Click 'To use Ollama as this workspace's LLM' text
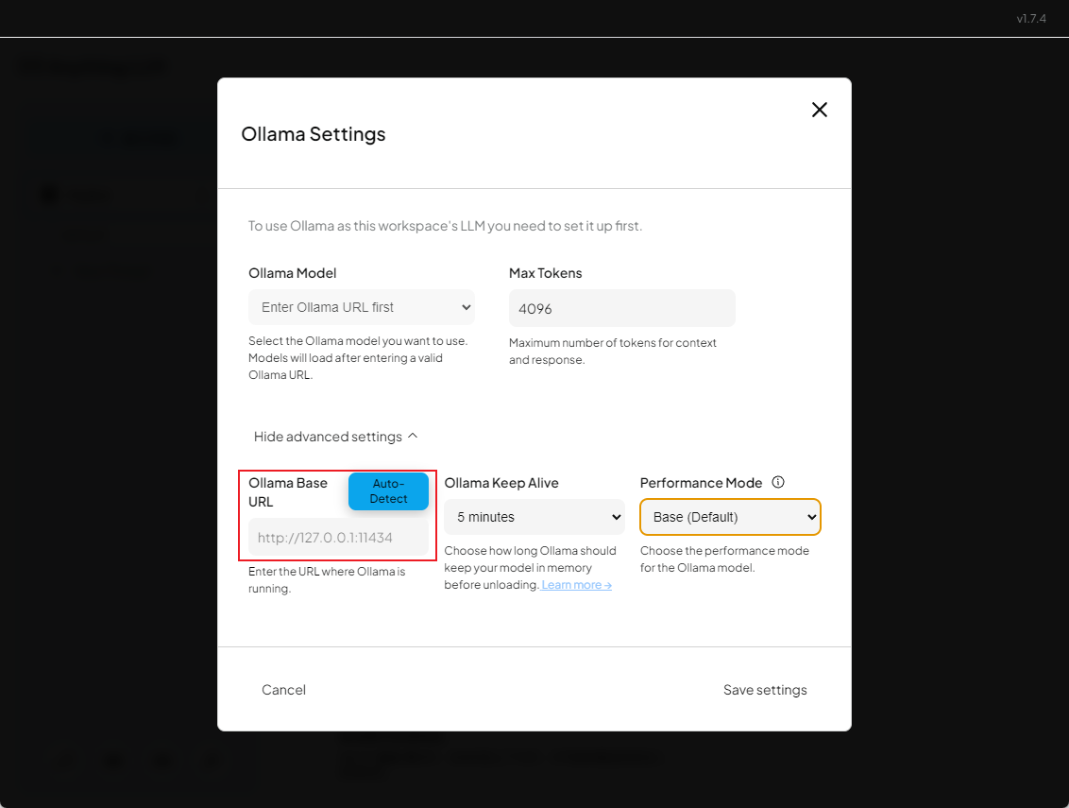 pyautogui.click(x=445, y=226)
